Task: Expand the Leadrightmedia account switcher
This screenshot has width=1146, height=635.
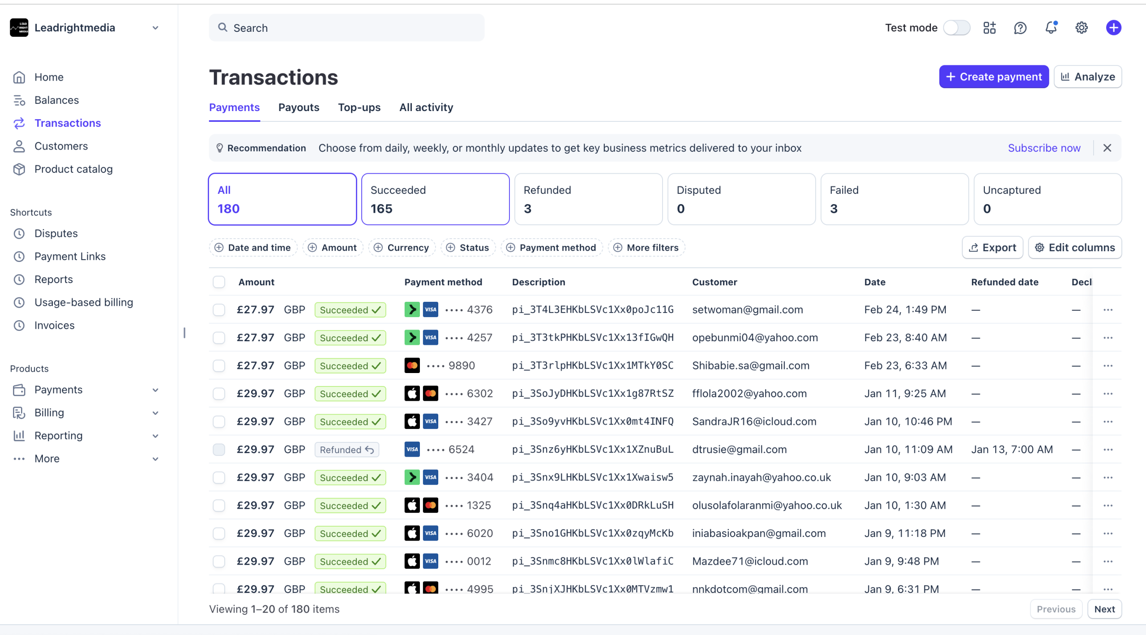Action: (x=155, y=27)
